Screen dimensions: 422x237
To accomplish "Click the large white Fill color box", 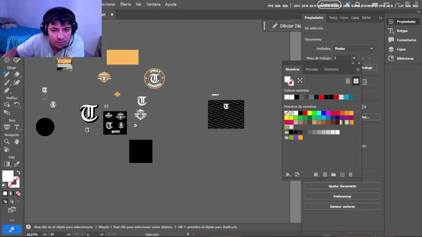I will click(8, 176).
